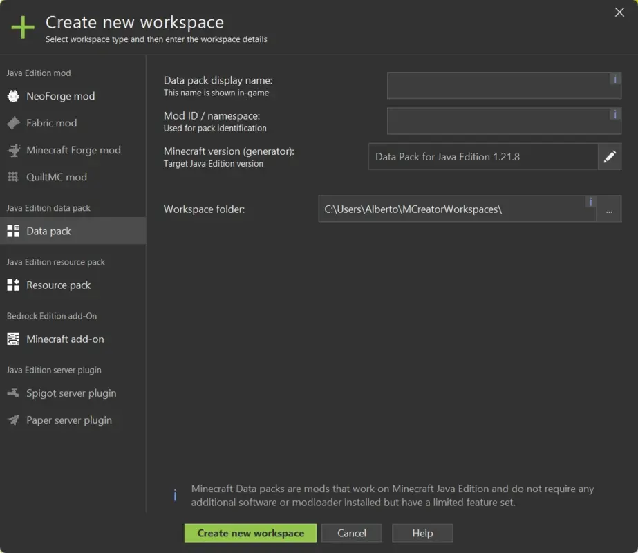Image resolution: width=638 pixels, height=553 pixels.
Task: Open info tooltip beside Workspace folder path
Action: coord(590,202)
